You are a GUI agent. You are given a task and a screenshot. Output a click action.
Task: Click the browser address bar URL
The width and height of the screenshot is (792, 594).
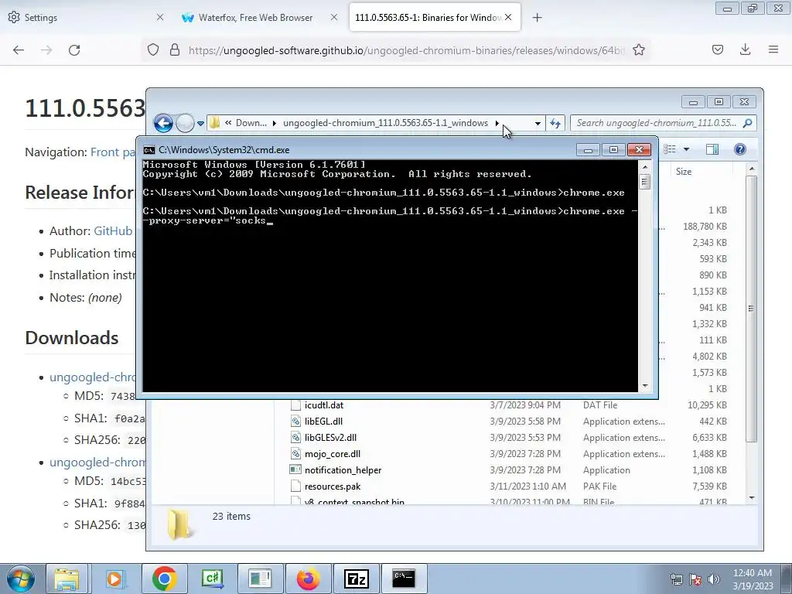(407, 50)
